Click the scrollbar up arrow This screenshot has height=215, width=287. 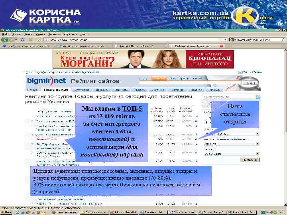[285, 50]
